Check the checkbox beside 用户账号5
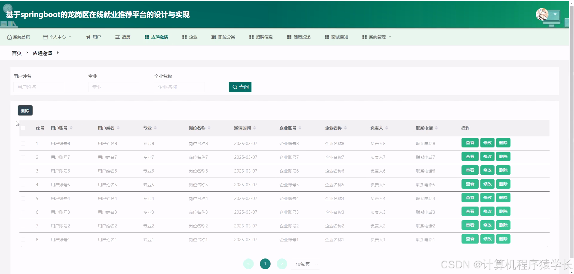Screen dimensions: 574x274 click(23, 184)
